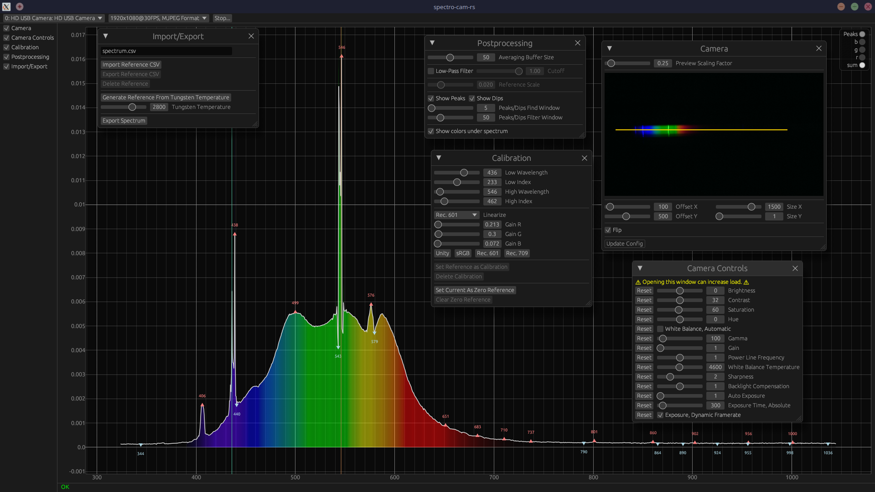Click the Gain R slider
This screenshot has height=492, width=875.
[457, 225]
